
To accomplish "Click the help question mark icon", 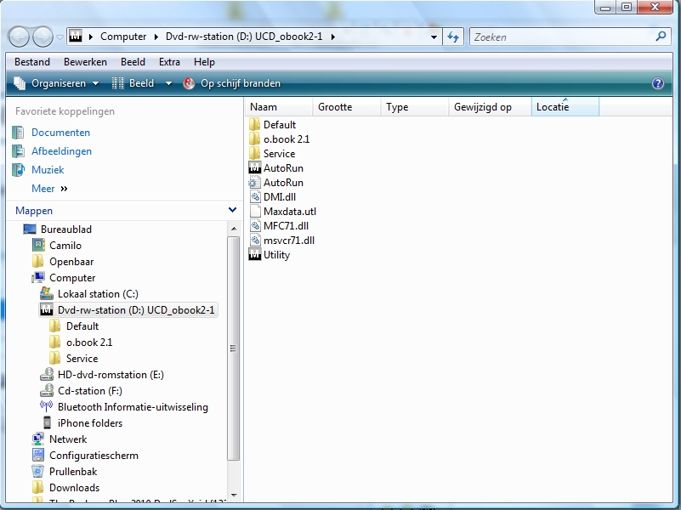I will pyautogui.click(x=657, y=83).
